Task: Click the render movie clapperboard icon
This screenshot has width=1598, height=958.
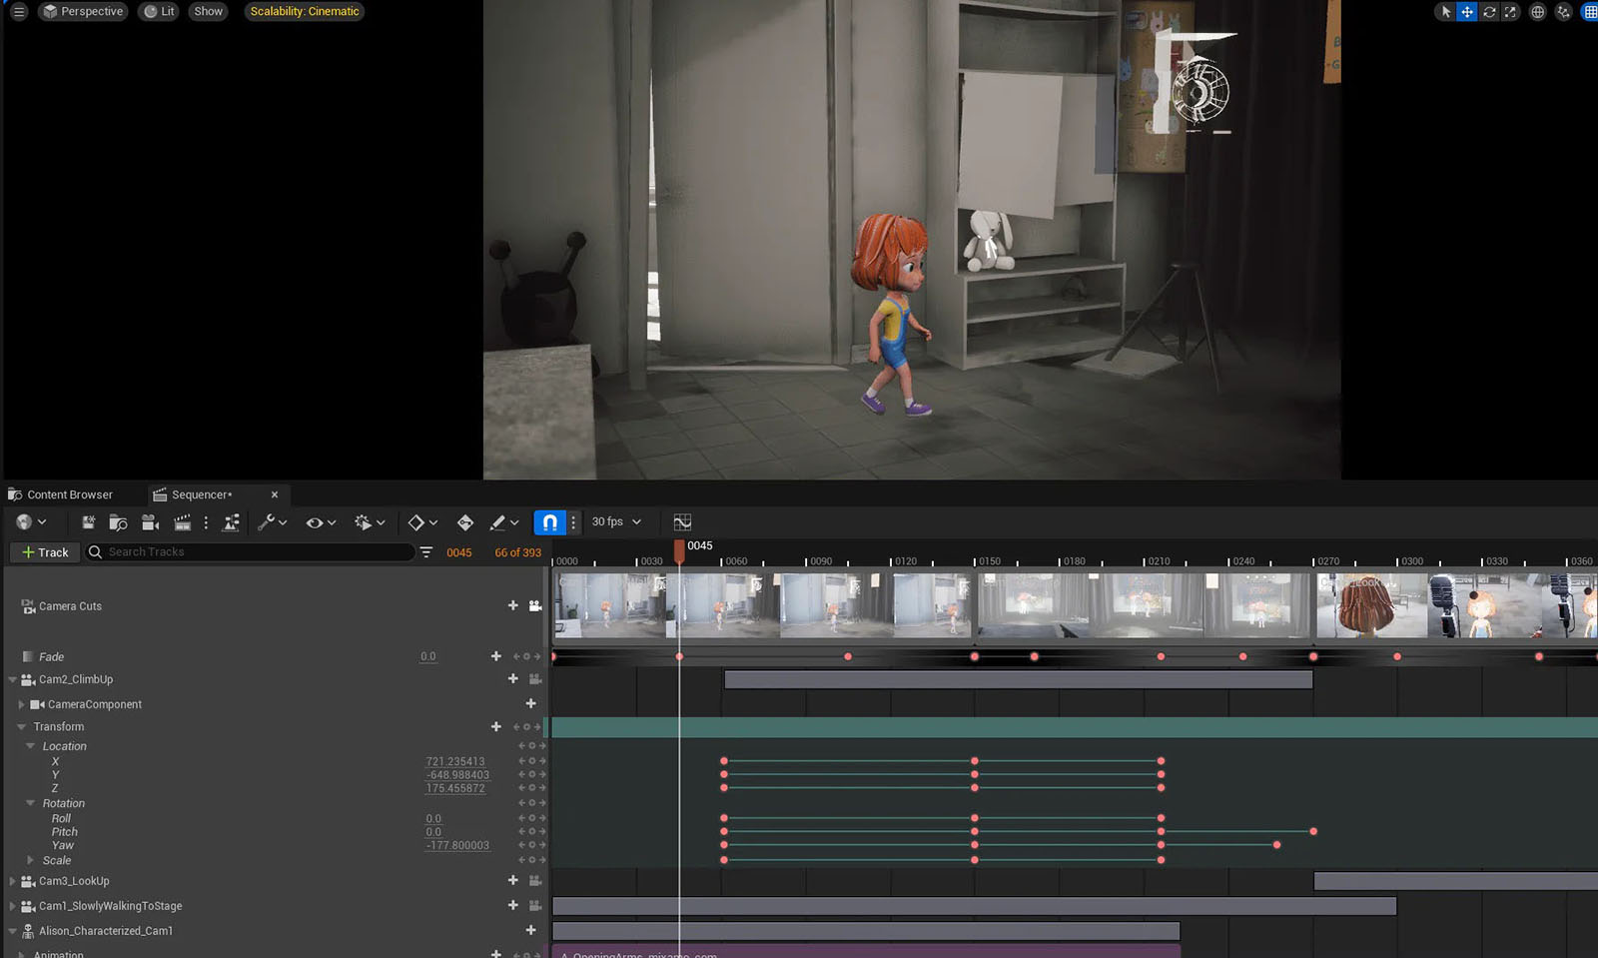Action: coord(182,522)
